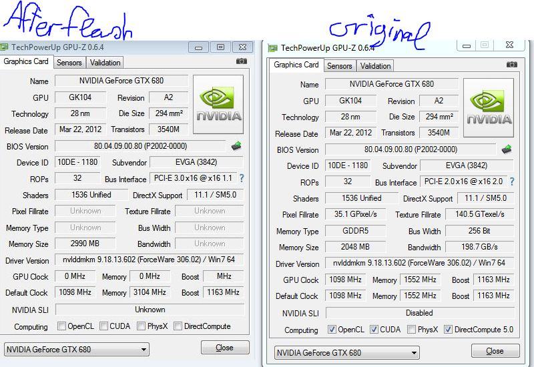
Task: Click the 2048 MB Memory Size value
Action: tap(355, 247)
